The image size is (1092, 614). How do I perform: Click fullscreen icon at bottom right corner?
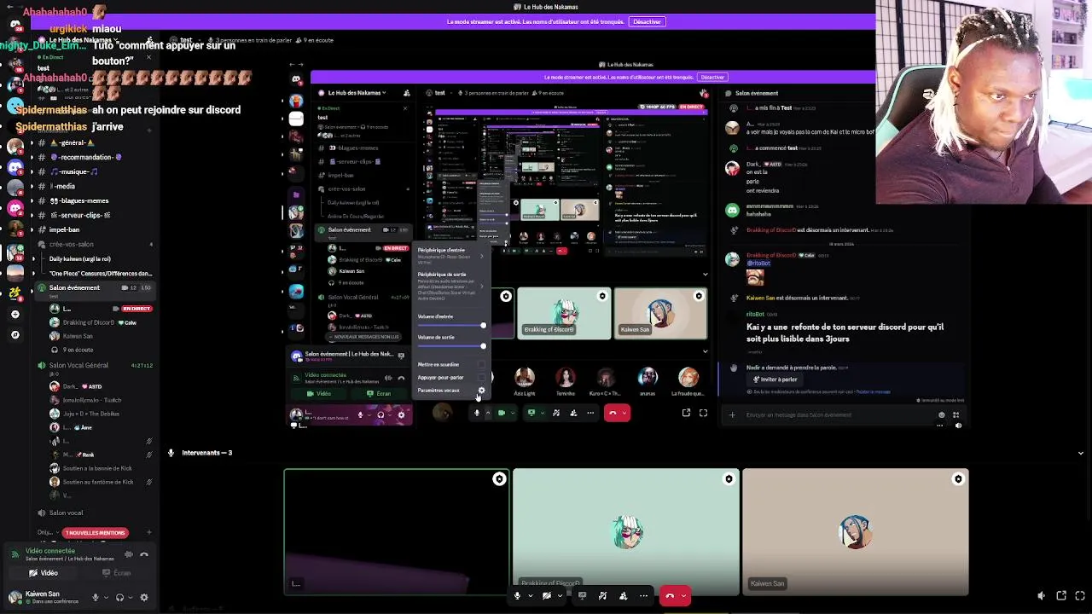[x=1080, y=595]
